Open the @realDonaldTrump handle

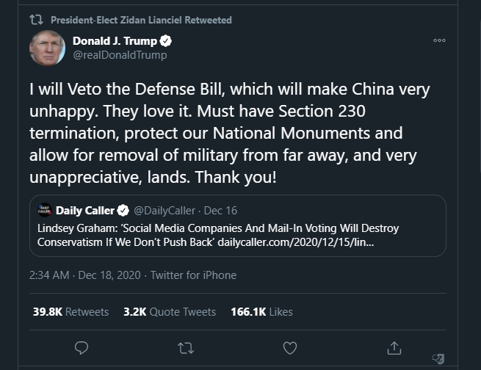120,55
